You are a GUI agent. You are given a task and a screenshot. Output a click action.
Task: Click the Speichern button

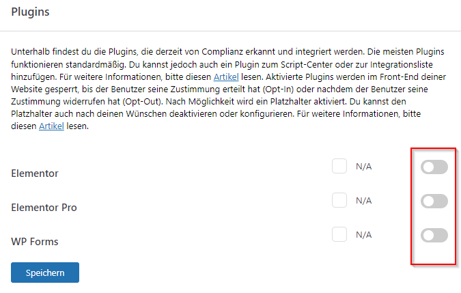click(45, 273)
